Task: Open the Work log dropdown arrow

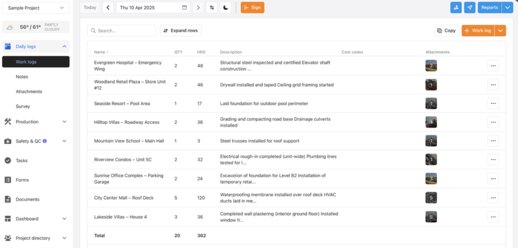Action: click(x=500, y=31)
